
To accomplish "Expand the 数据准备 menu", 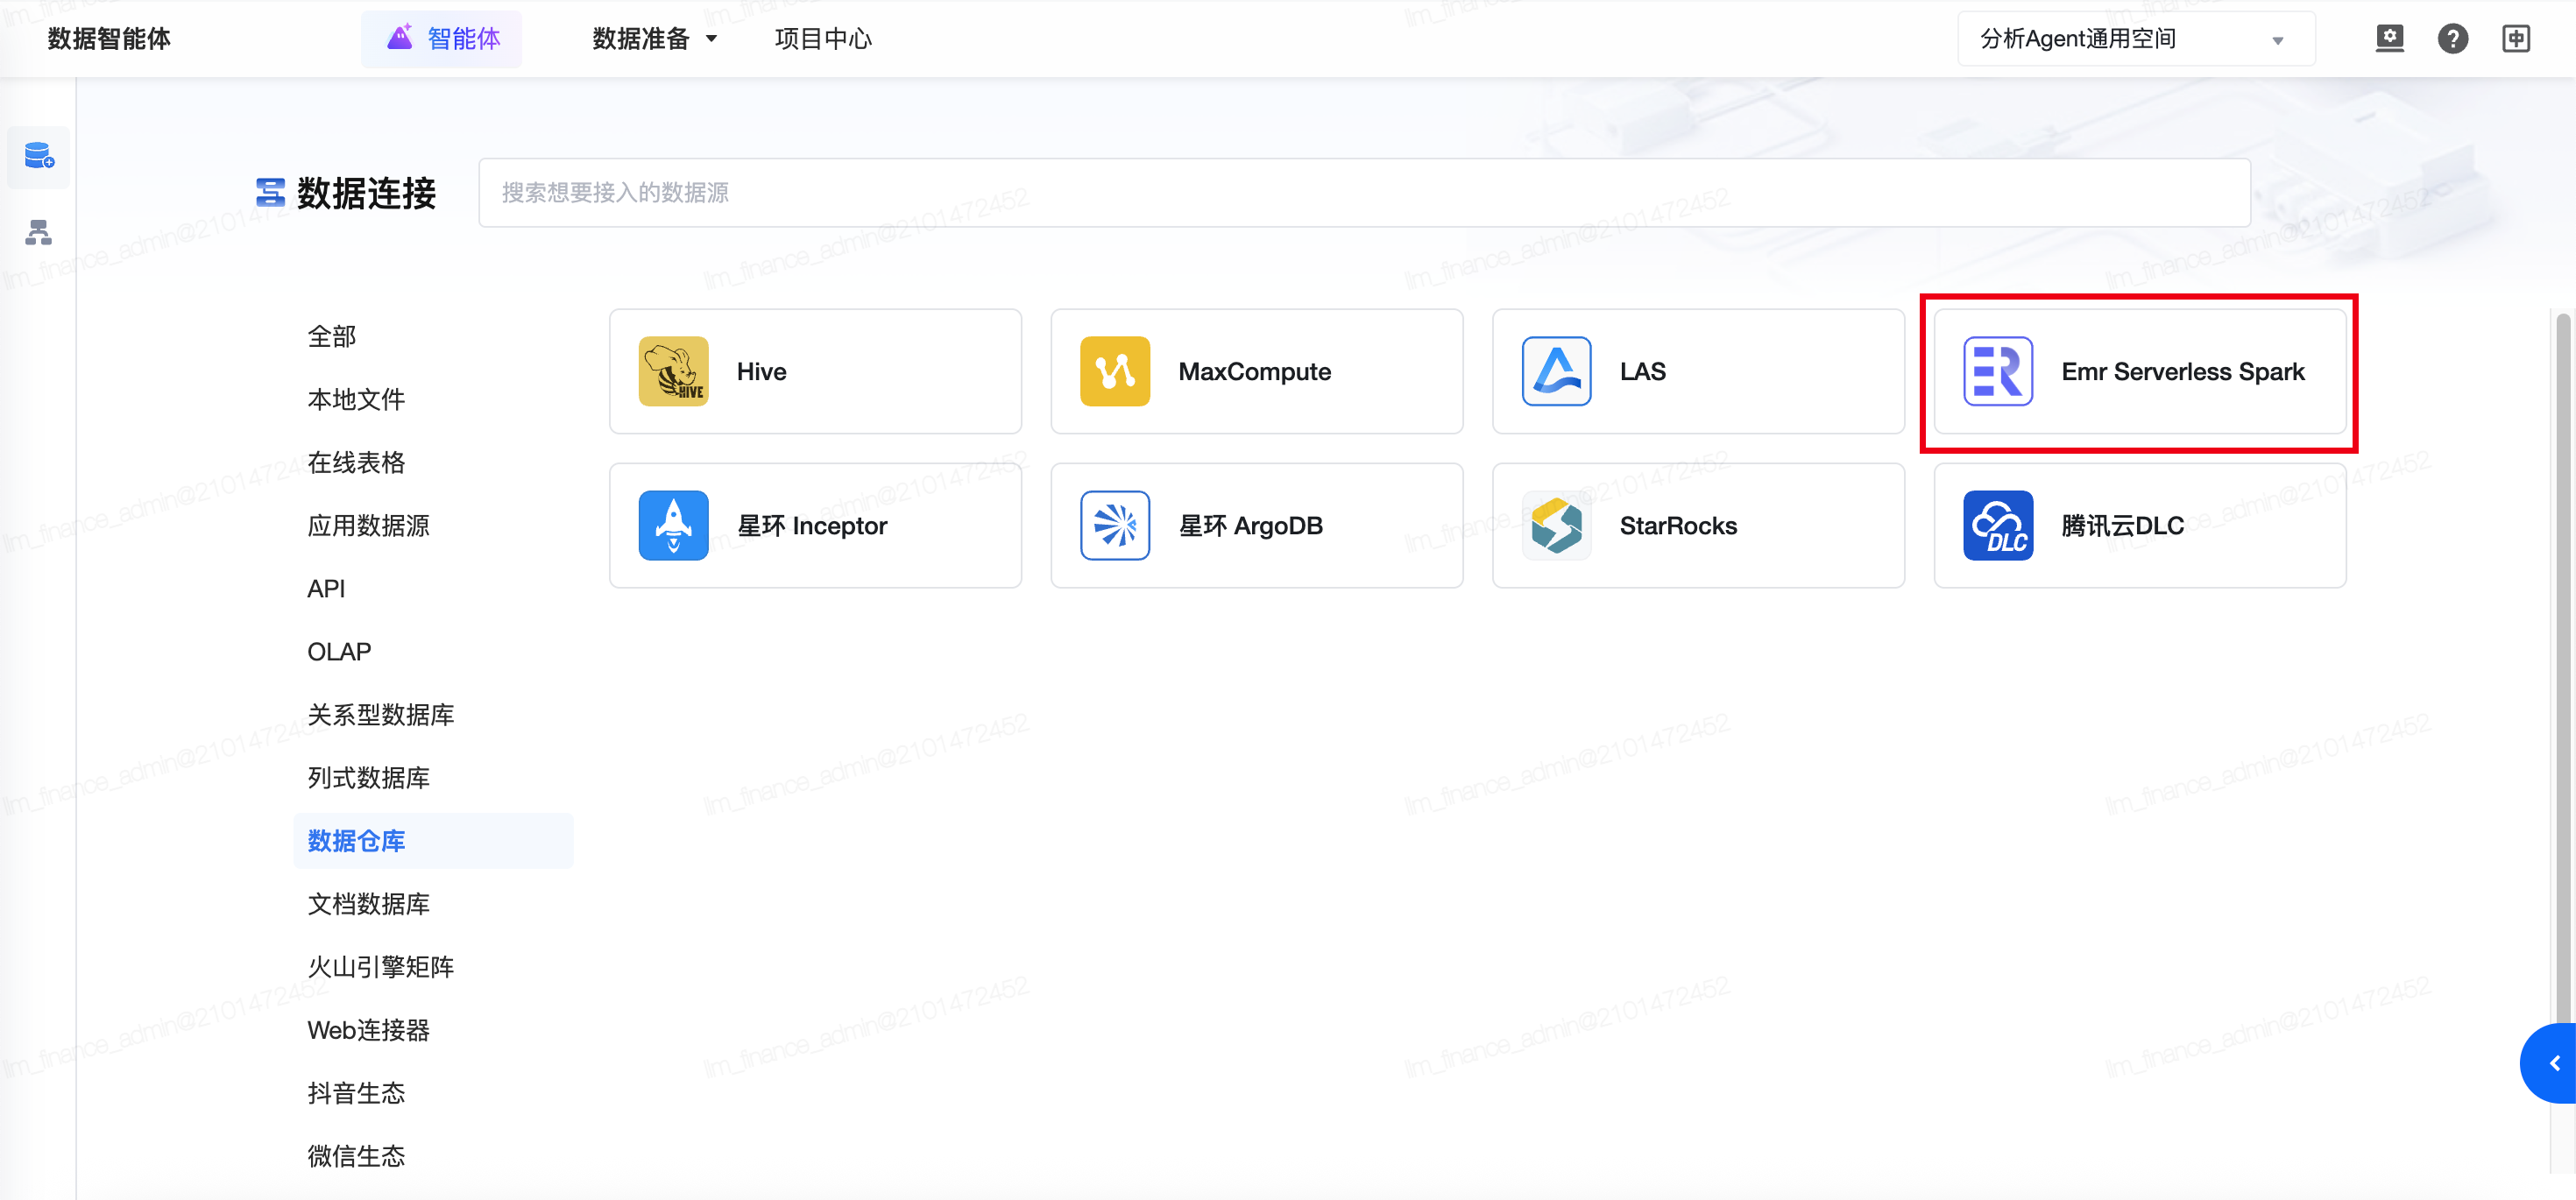I will [654, 39].
